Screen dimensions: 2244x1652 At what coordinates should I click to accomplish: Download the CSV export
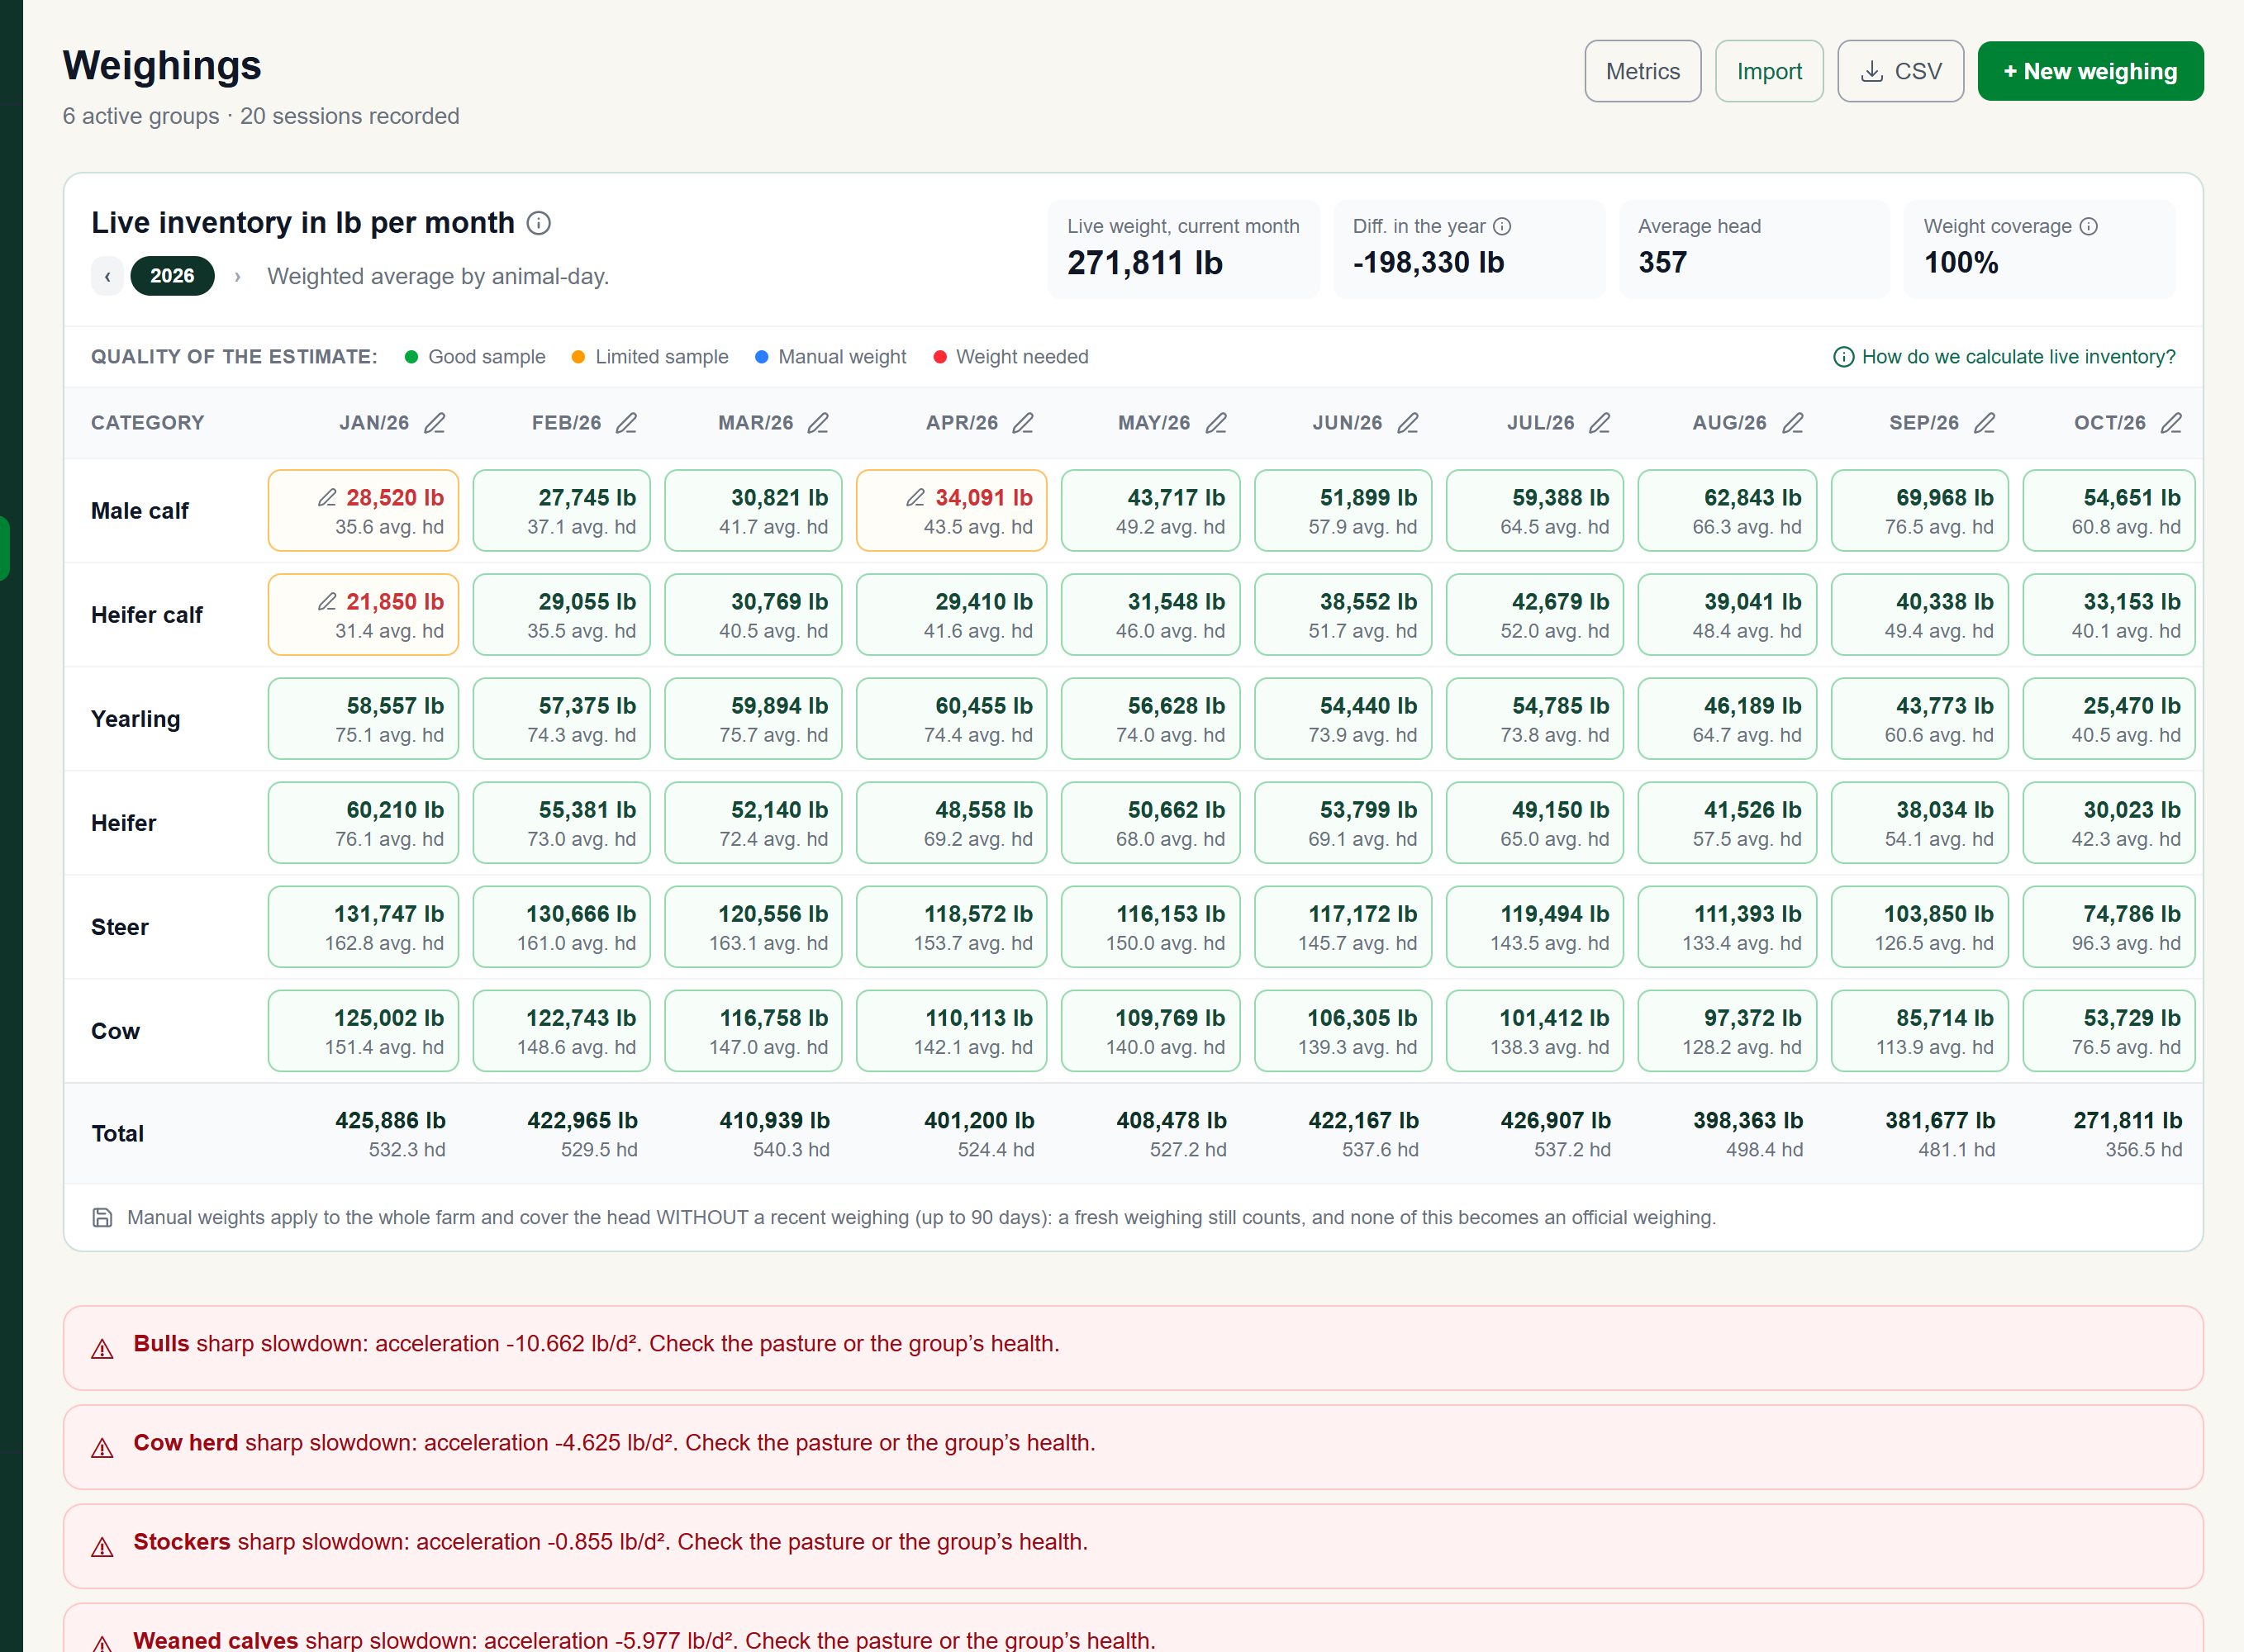(1900, 71)
